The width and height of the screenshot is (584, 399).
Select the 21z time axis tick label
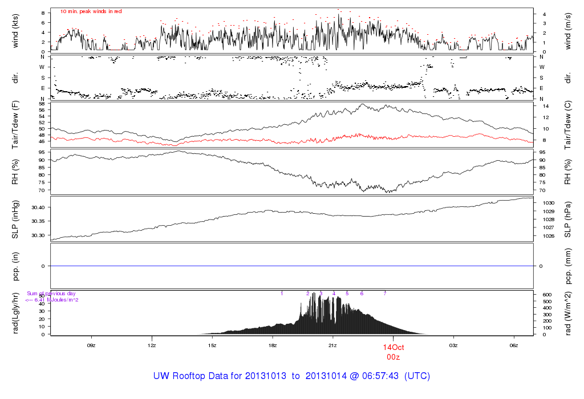[x=333, y=345]
